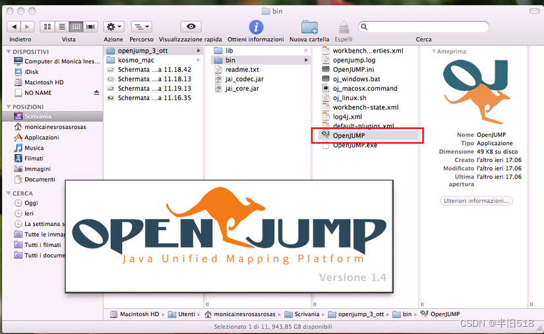Collapse the CERCA sidebar section
This screenshot has height=334, width=544.
(9, 193)
